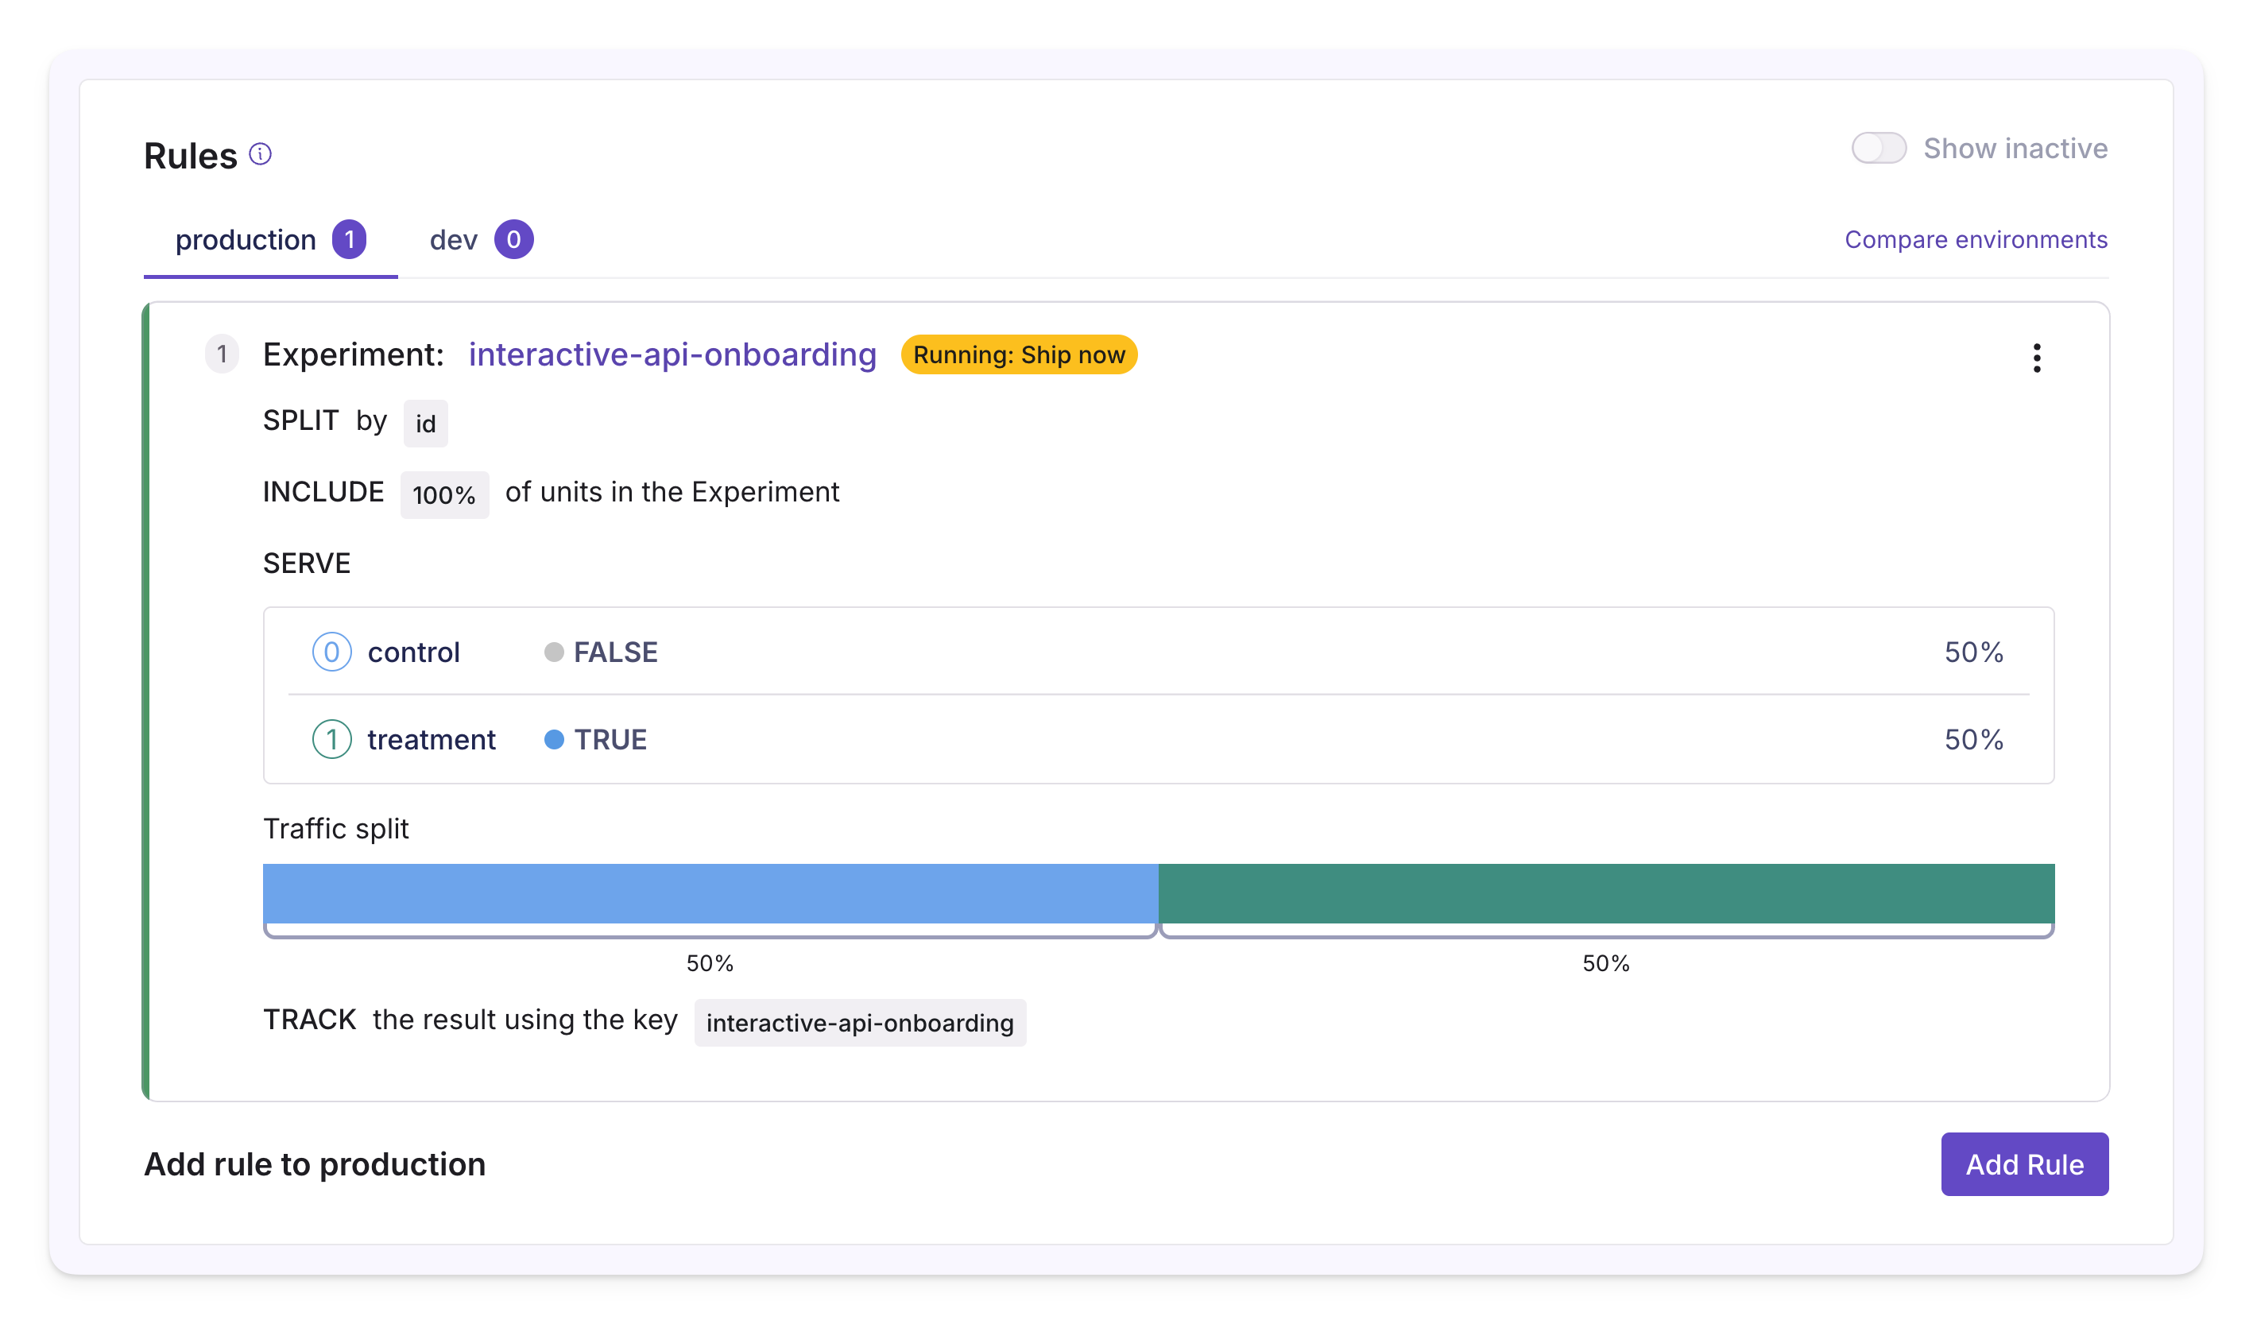
Task: Click the id split attribute chip
Action: coord(426,423)
